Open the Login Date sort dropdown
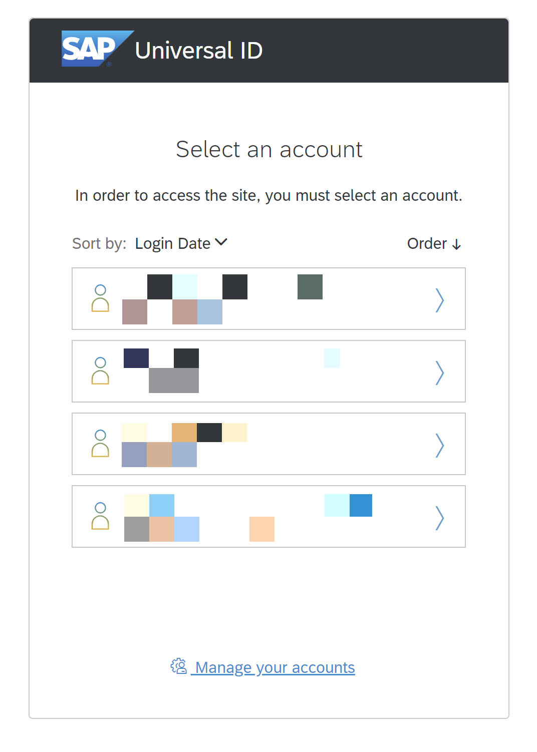The image size is (537, 752). (181, 243)
